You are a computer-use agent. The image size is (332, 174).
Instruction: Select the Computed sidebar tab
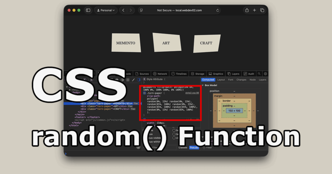pyautogui.click(x=208, y=80)
